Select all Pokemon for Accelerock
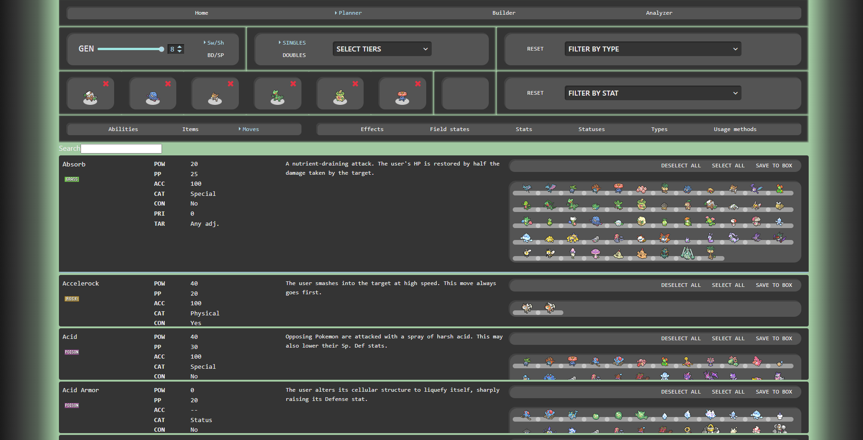863x440 pixels. pyautogui.click(x=728, y=285)
